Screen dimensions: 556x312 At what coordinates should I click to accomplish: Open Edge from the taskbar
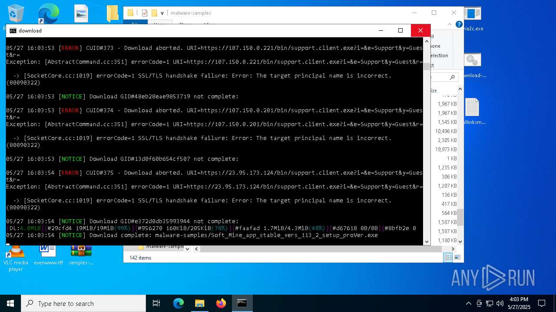click(x=179, y=303)
